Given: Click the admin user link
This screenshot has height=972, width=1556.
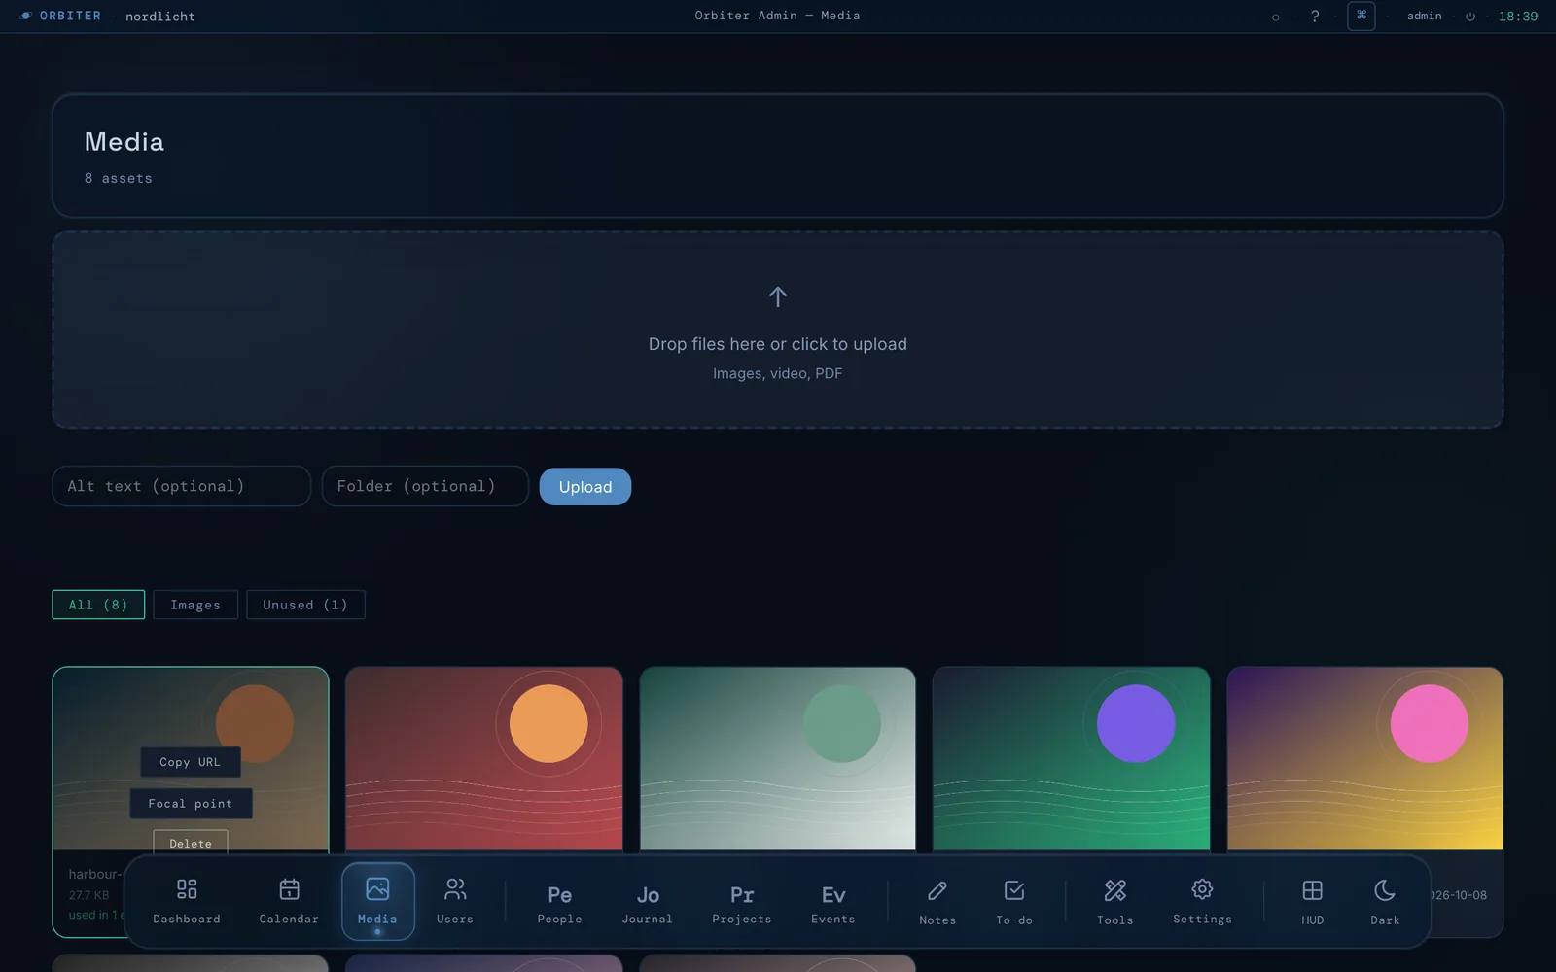Looking at the screenshot, I should (x=1424, y=16).
